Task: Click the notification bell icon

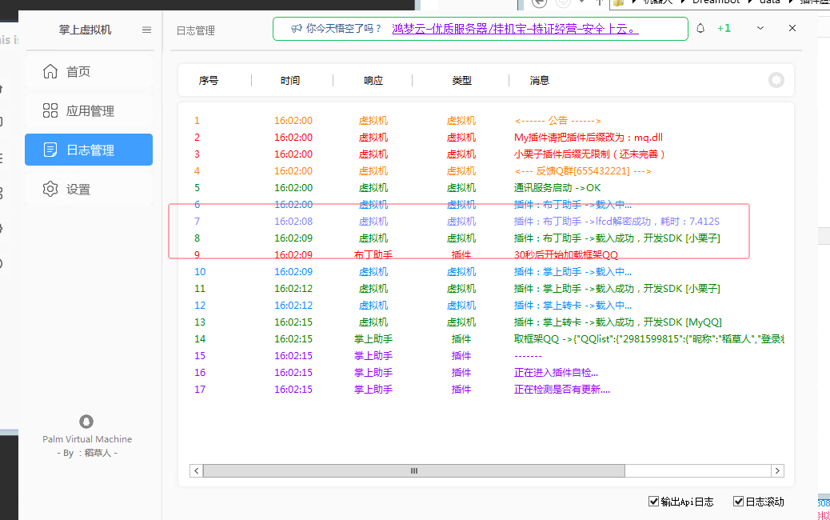Action: (x=700, y=27)
